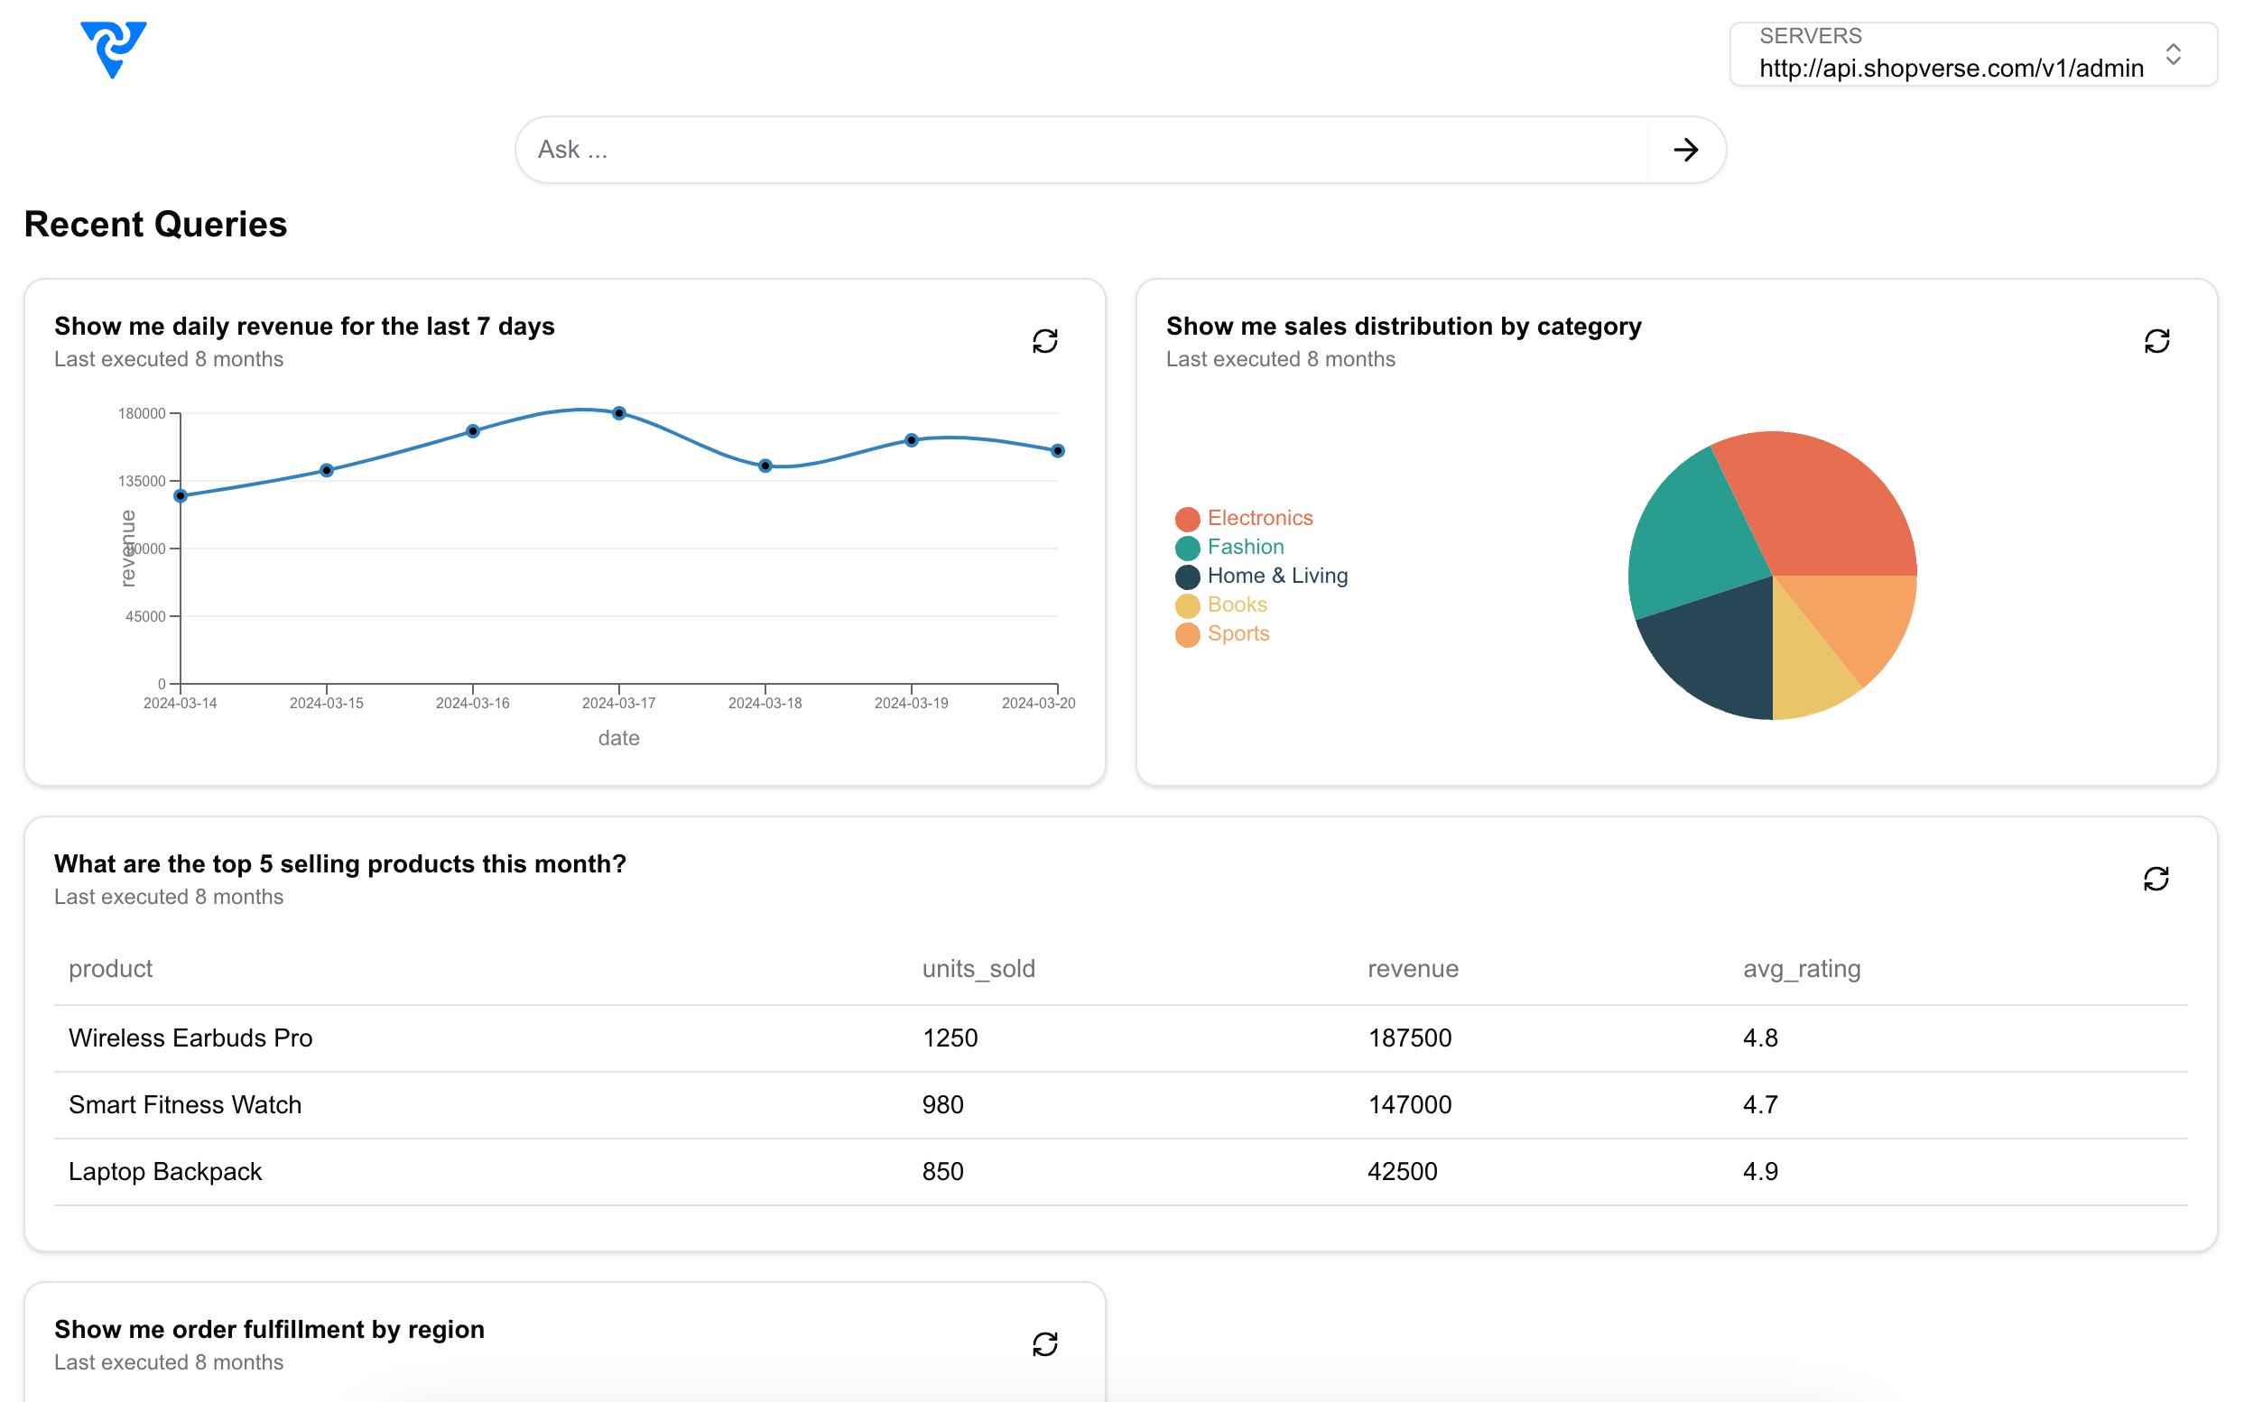Click the Sports color dot in the legend

(x=1187, y=634)
